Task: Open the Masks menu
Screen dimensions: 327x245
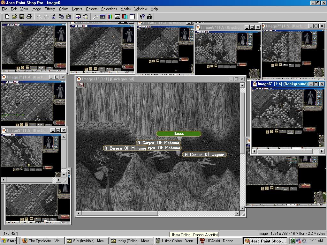Action: [125, 9]
